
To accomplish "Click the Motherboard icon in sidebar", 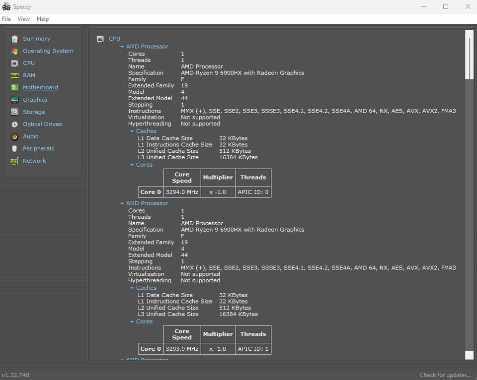I will [14, 87].
